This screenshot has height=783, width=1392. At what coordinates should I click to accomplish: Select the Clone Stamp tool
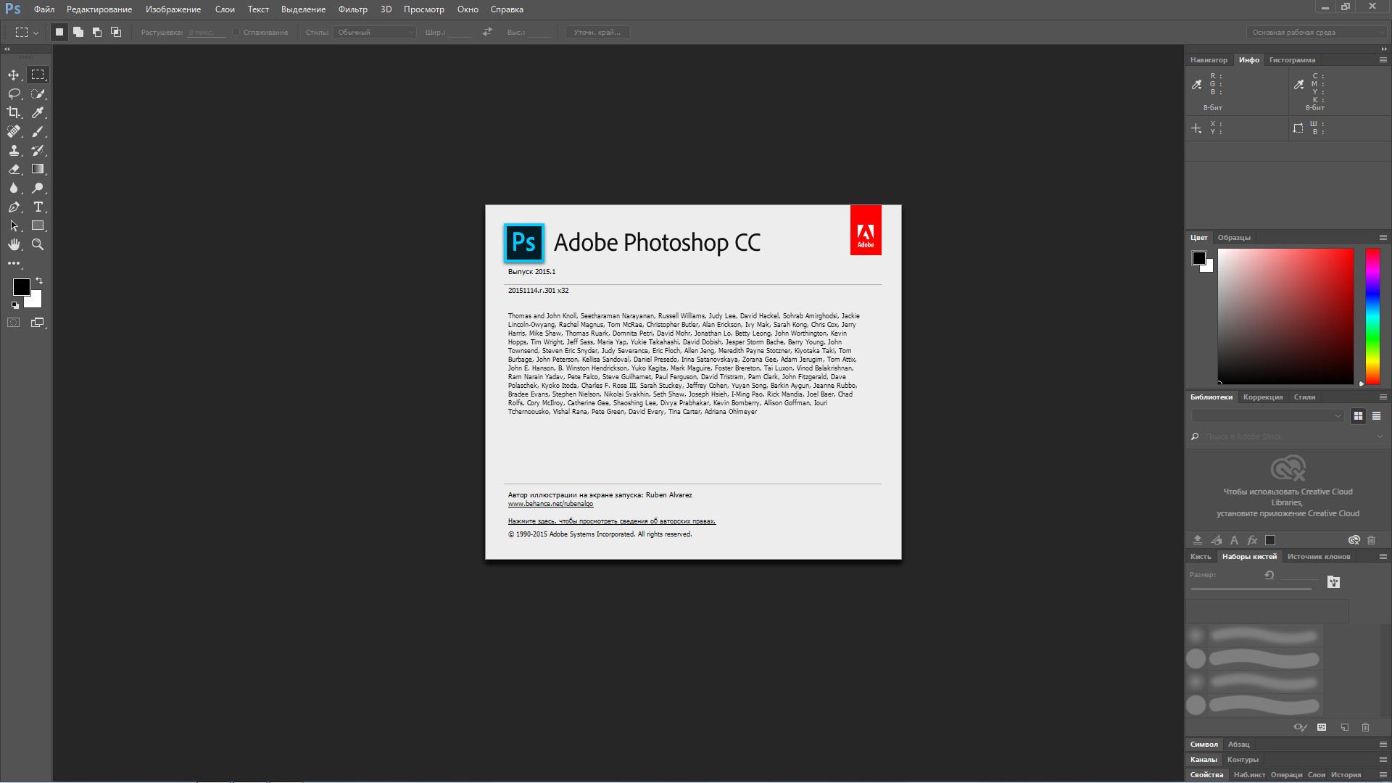pos(14,150)
